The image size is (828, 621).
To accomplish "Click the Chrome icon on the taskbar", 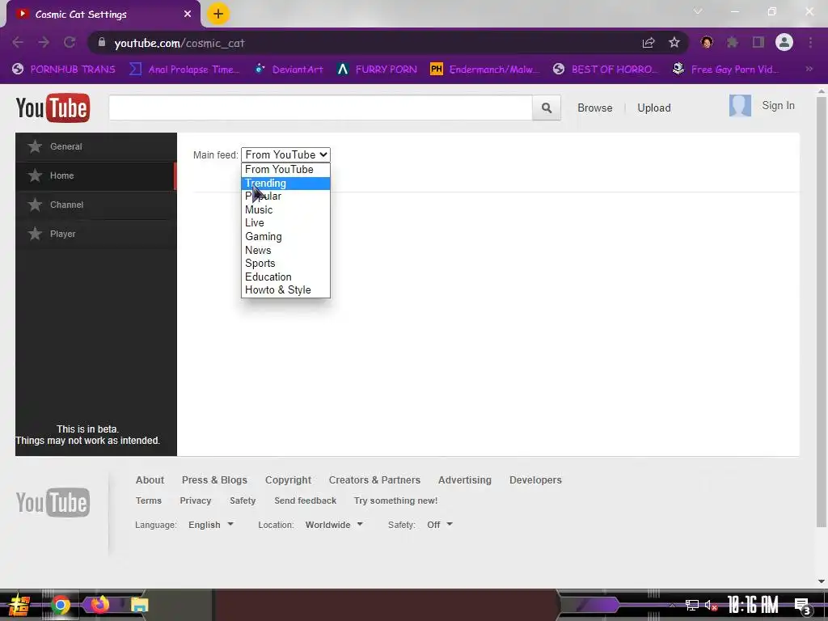I will pyautogui.click(x=60, y=605).
